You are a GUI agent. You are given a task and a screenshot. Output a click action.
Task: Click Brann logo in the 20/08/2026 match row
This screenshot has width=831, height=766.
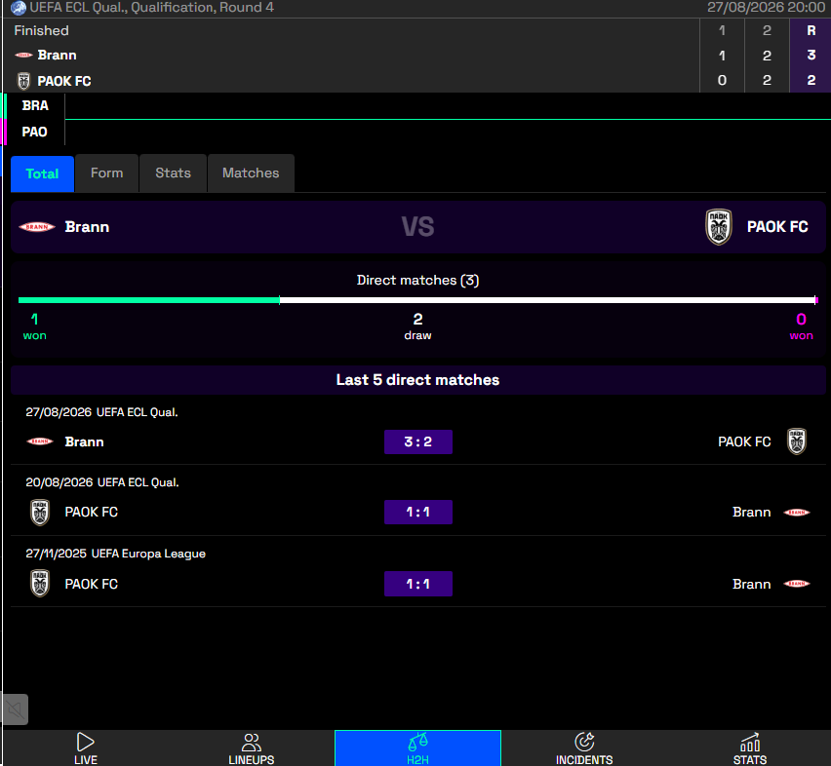click(x=797, y=513)
